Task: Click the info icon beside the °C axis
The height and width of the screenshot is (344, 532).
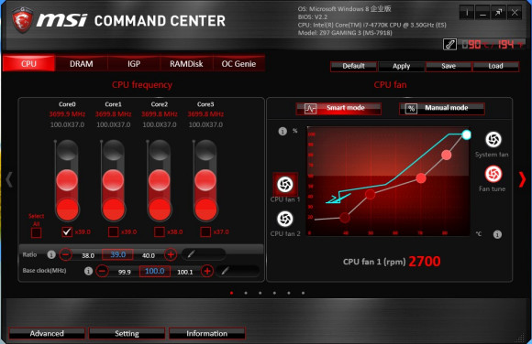Action: click(x=497, y=234)
